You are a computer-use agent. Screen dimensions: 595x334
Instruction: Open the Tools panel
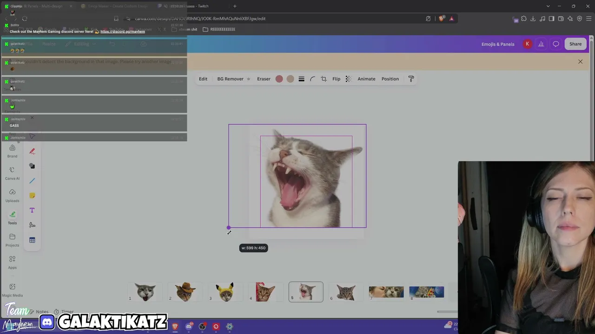pyautogui.click(x=12, y=218)
